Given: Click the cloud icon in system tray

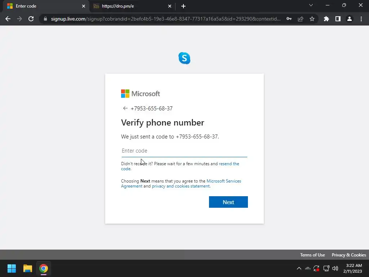Looking at the screenshot, I should click(x=308, y=268).
